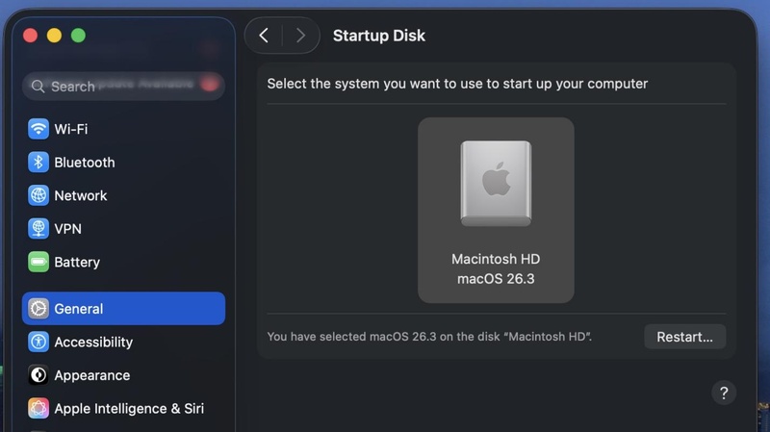The image size is (770, 432).
Task: Click the Restart... button
Action: point(684,337)
